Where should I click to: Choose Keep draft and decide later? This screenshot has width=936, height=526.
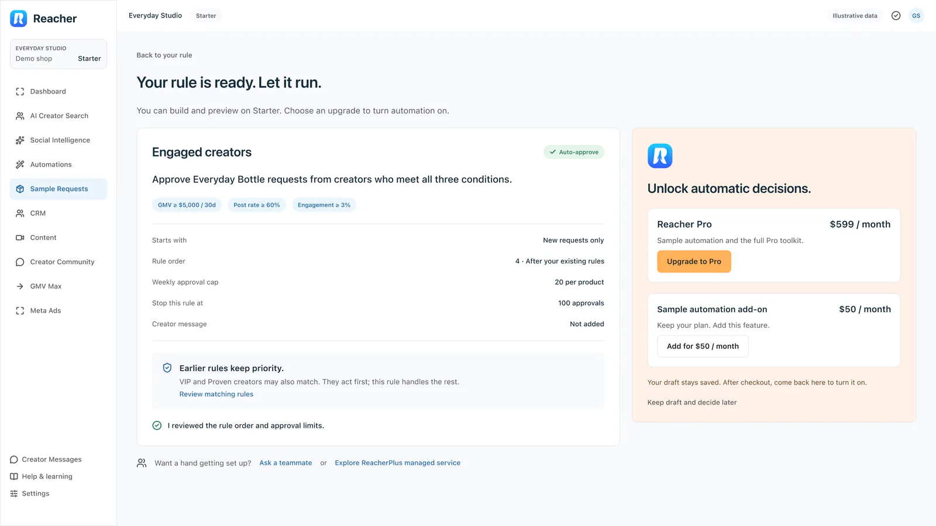coord(692,402)
